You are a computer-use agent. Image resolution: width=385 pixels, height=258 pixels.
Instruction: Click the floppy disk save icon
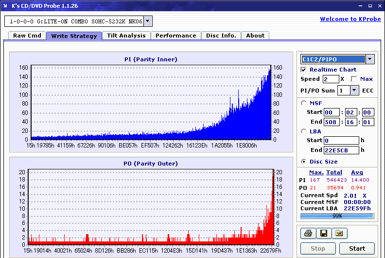point(324,233)
